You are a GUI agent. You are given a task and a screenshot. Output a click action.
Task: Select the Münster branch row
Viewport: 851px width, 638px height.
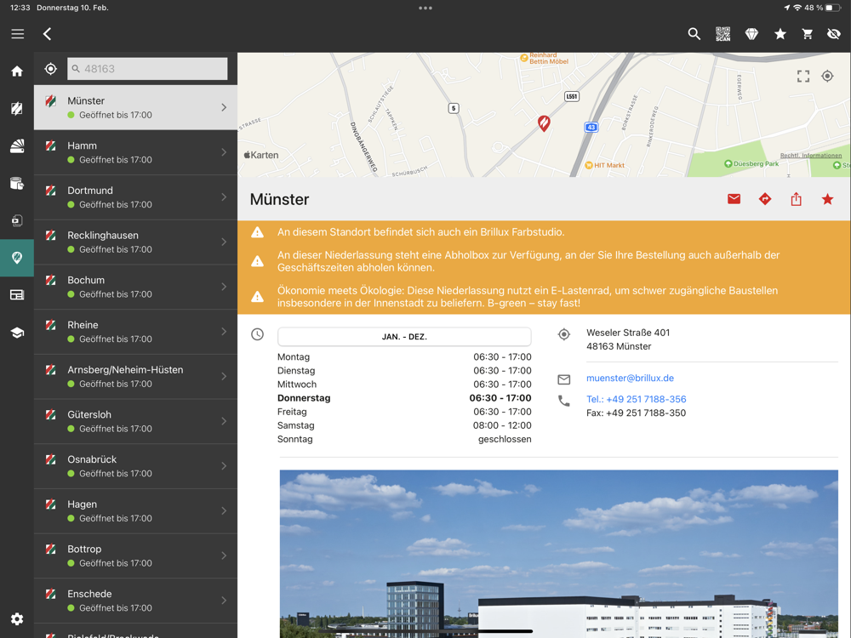[x=135, y=107]
